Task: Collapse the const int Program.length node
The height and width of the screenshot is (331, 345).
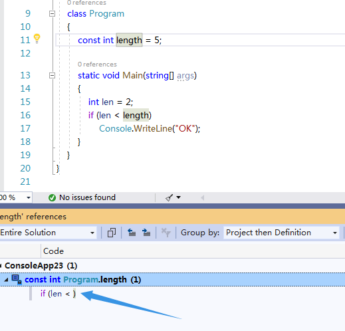Action: click(x=6, y=280)
